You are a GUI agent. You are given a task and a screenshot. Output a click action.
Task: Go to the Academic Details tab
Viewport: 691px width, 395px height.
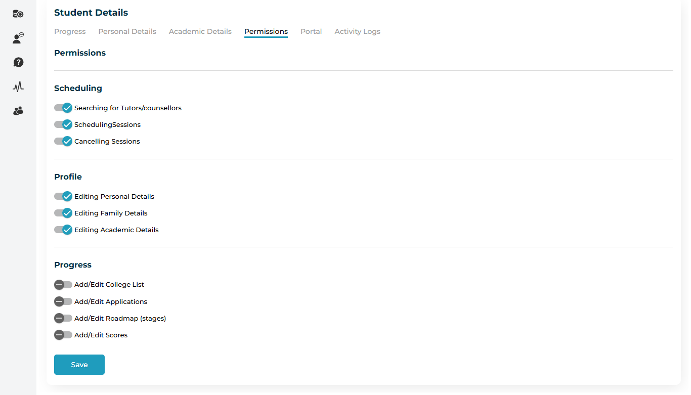(200, 31)
